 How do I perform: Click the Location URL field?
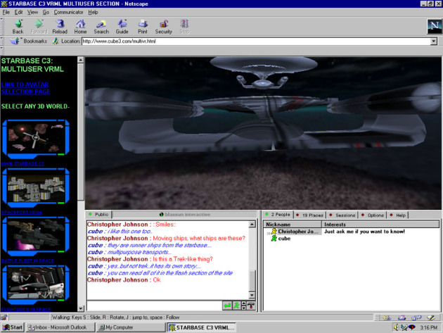pos(256,42)
